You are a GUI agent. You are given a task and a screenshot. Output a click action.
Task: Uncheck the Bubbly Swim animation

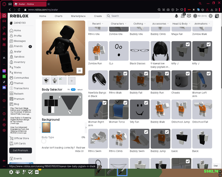pyautogui.click(x=146, y=132)
